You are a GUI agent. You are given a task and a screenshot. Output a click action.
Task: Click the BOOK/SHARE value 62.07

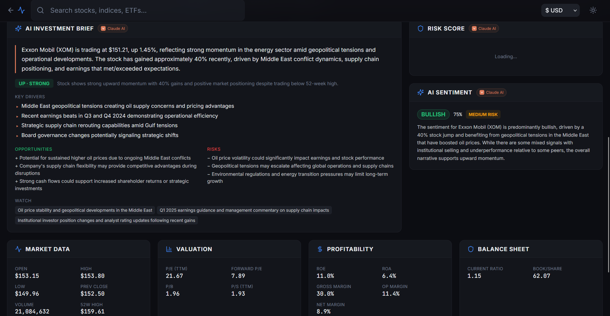pyautogui.click(x=542, y=276)
